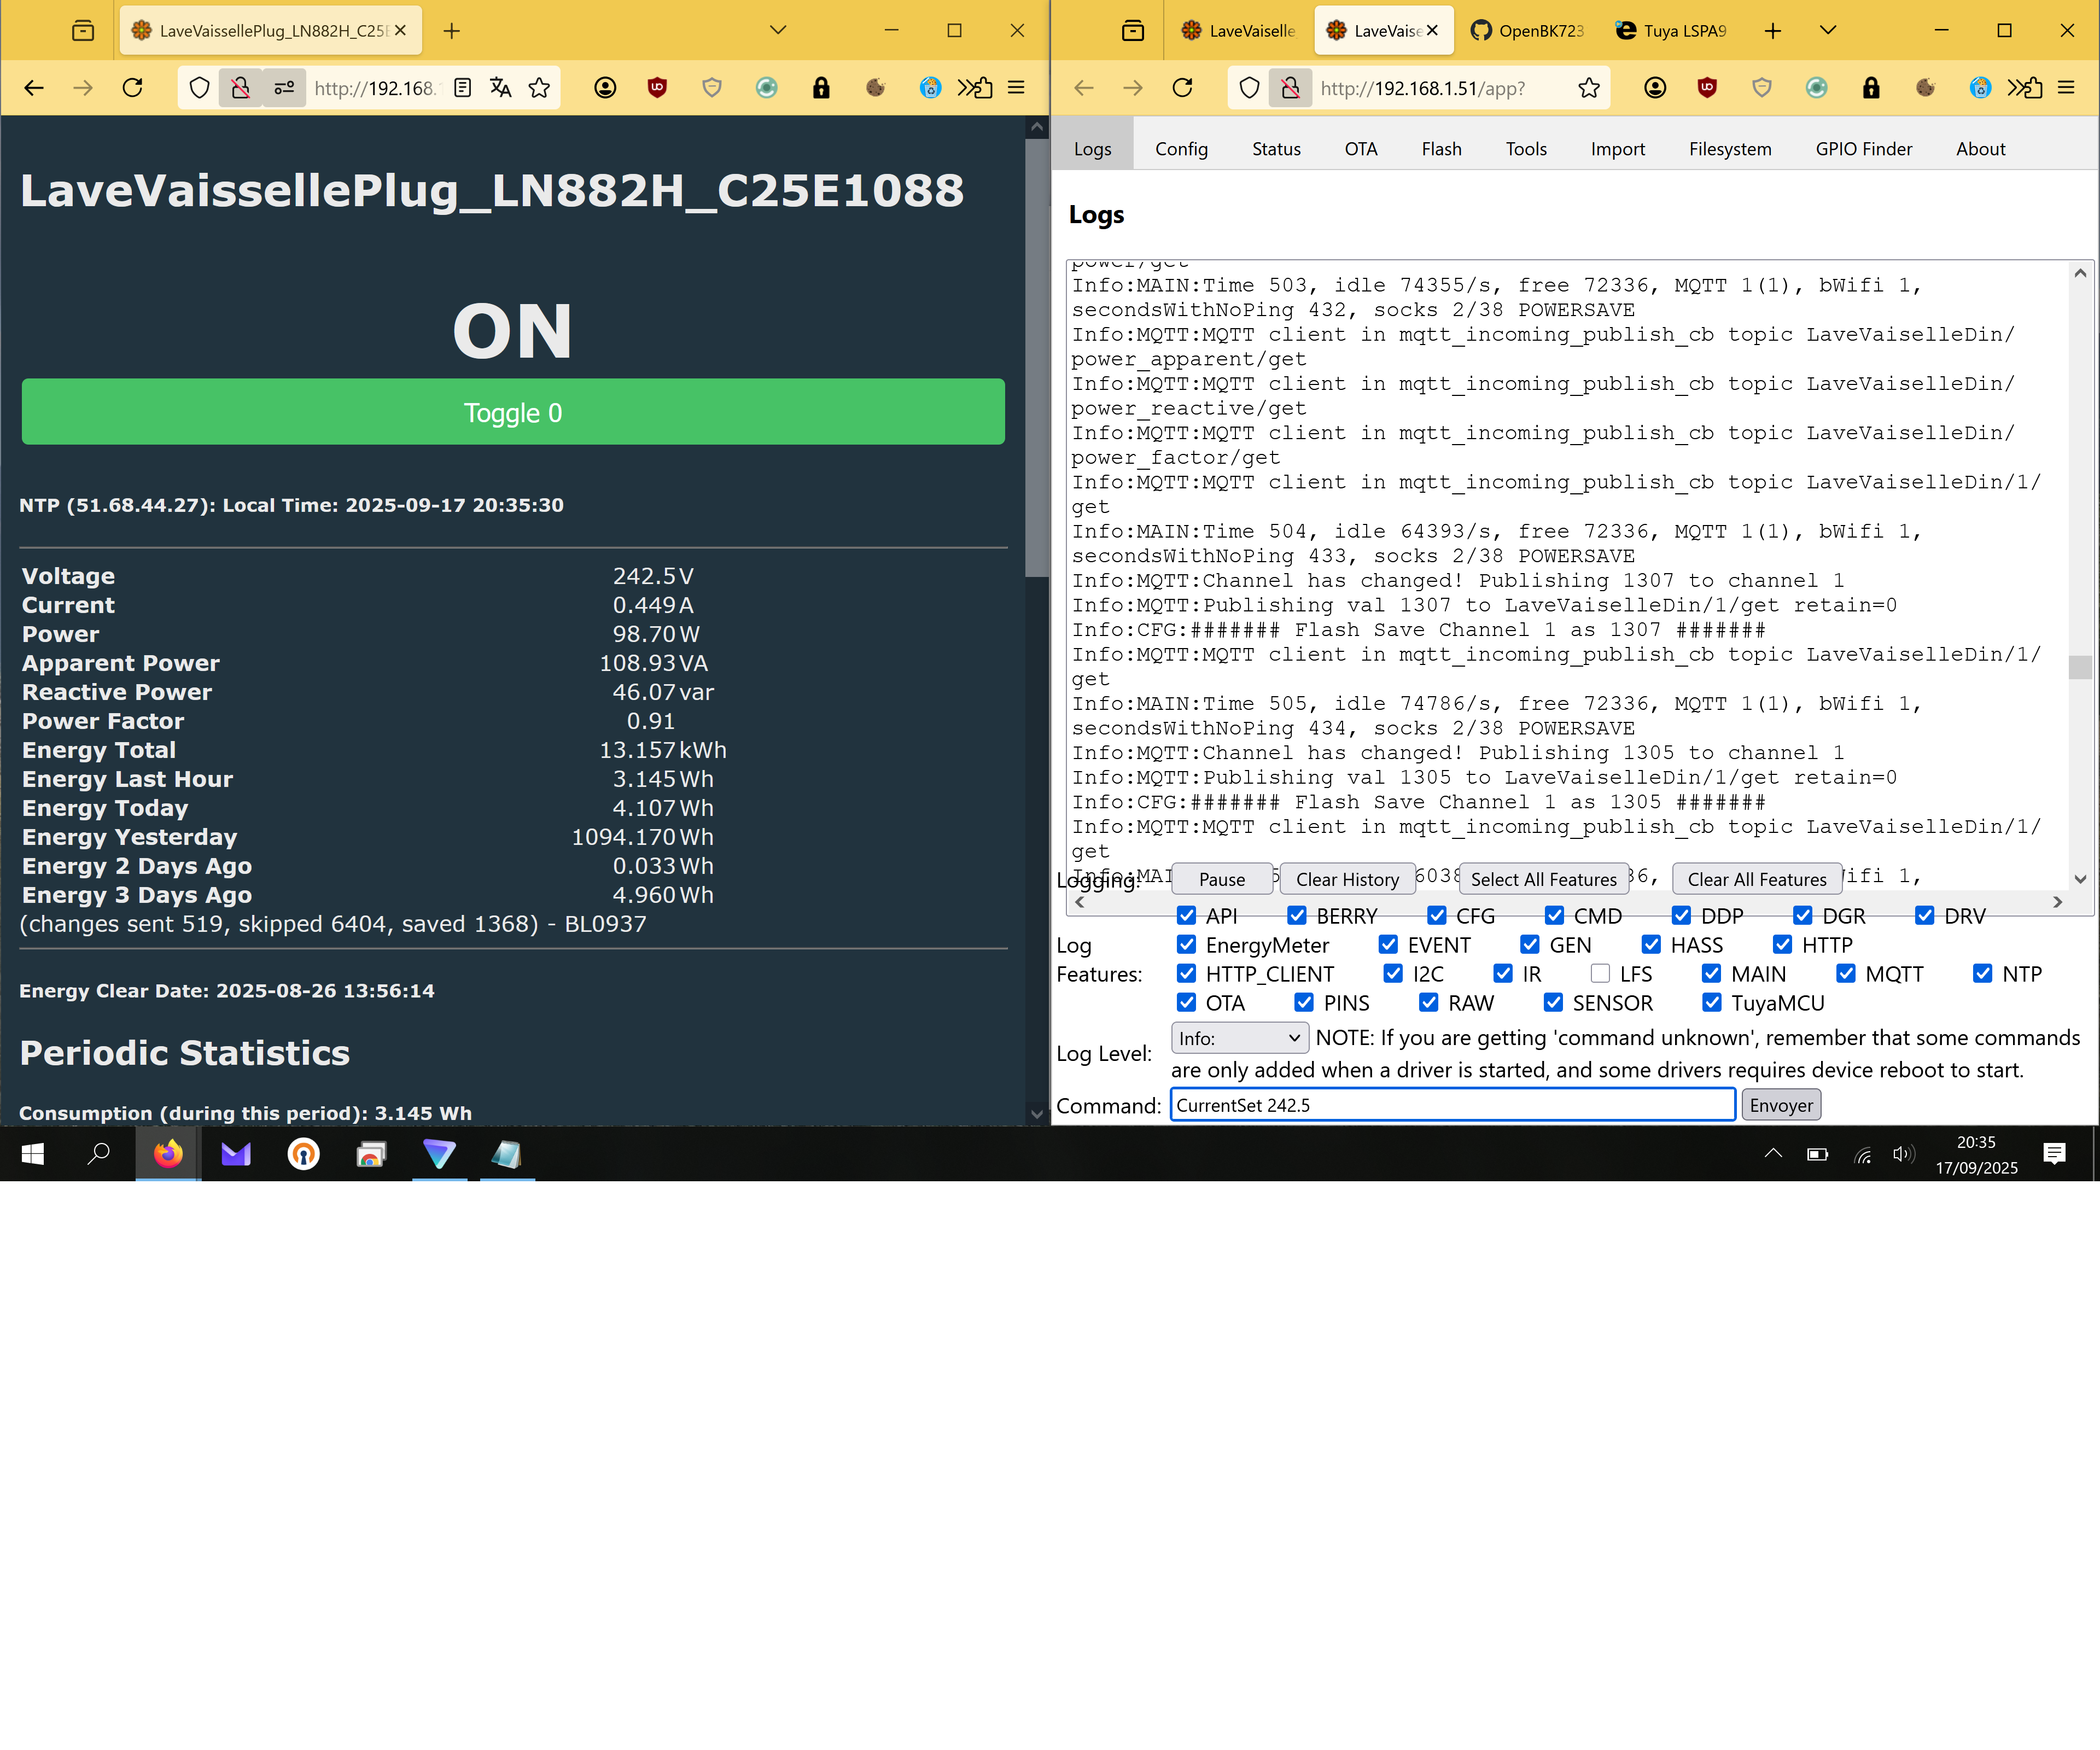2100x1750 pixels.
Task: Switch to Config tab
Action: pyautogui.click(x=1181, y=149)
